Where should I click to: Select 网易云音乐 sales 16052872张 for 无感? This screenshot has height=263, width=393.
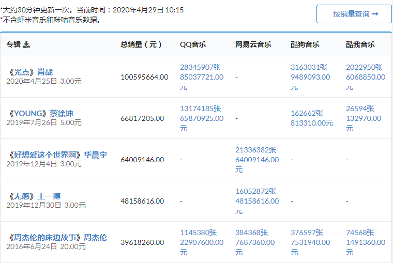click(255, 191)
